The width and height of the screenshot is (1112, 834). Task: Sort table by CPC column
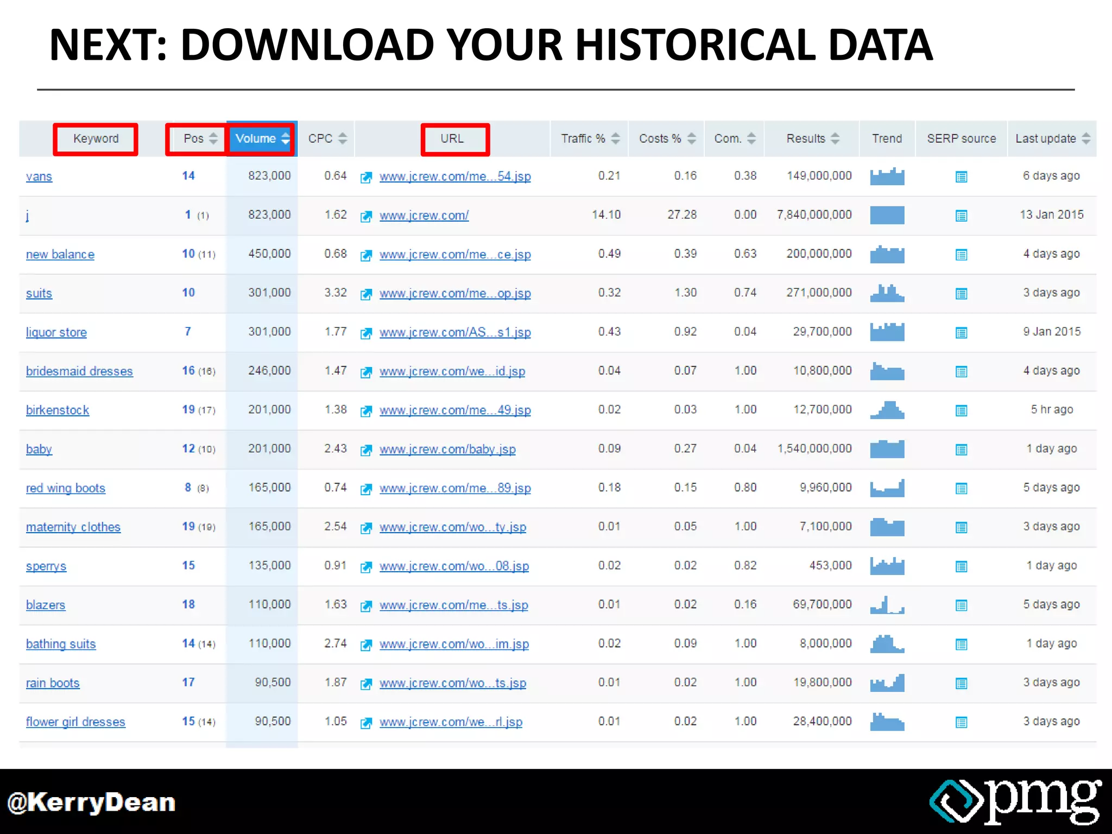tap(343, 138)
